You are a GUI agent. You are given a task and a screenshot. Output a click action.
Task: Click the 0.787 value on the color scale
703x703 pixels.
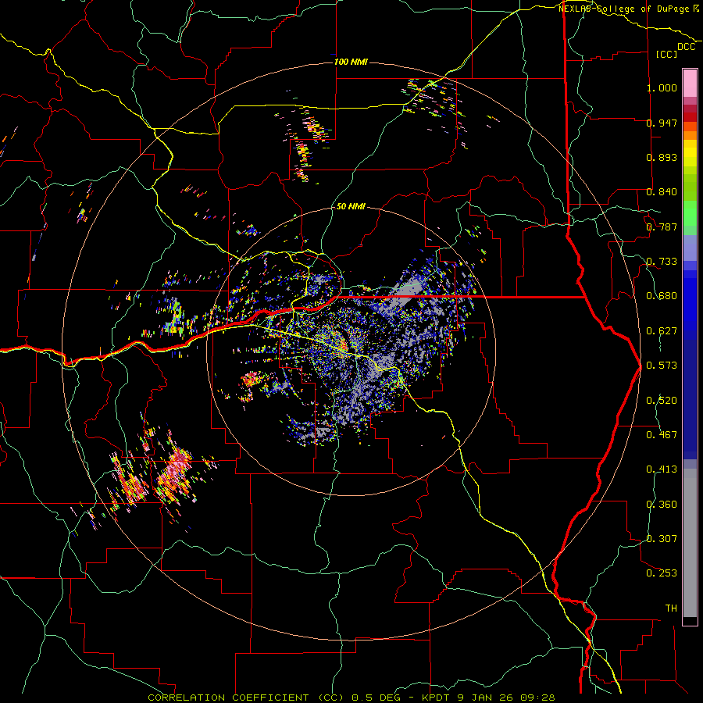tap(662, 227)
